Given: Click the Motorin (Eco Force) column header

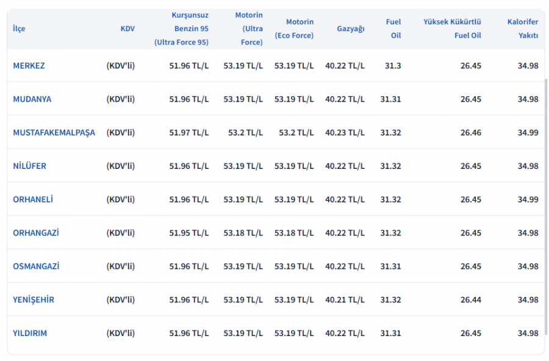Looking at the screenshot, I should (294, 29).
